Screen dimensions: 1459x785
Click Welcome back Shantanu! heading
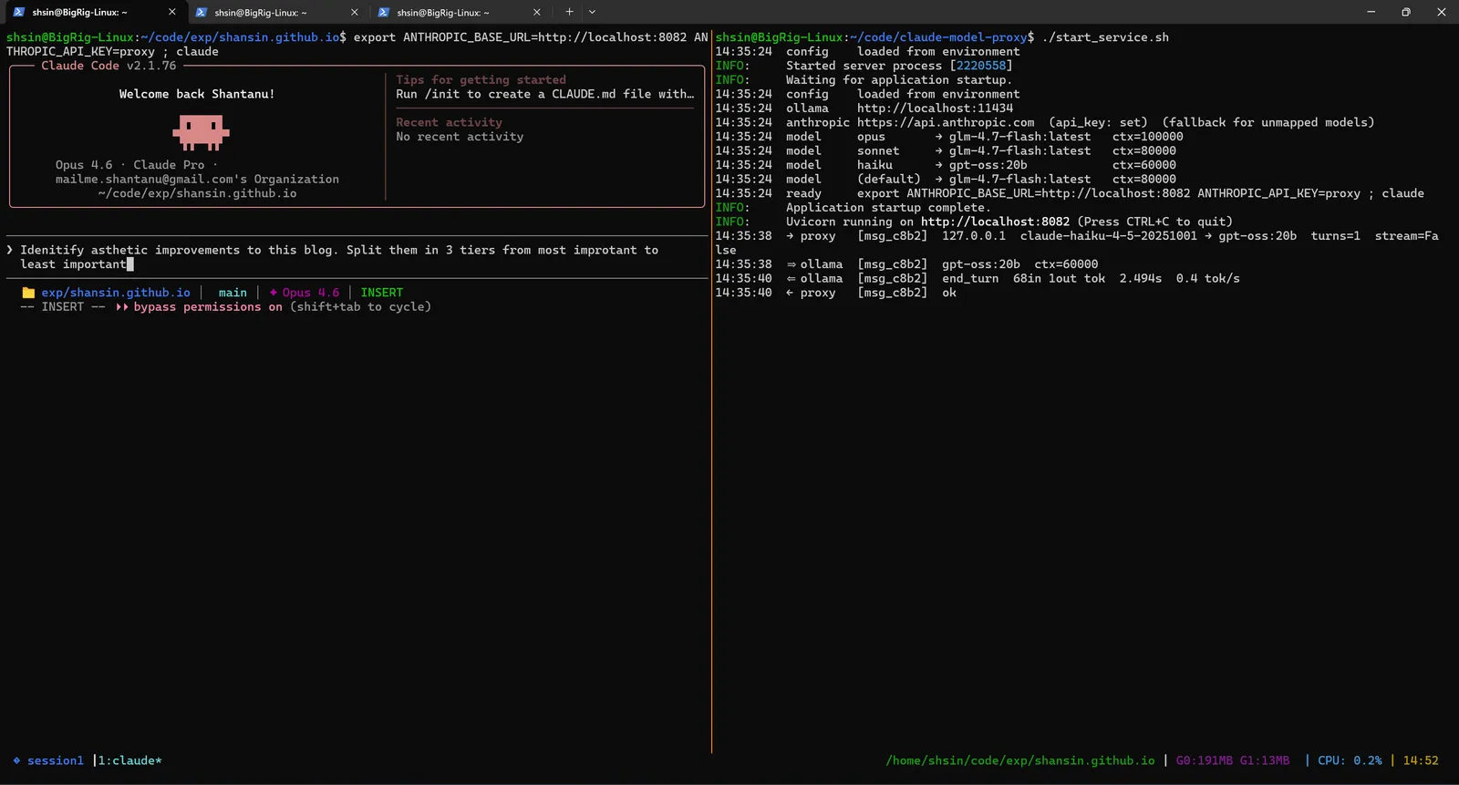tap(197, 94)
